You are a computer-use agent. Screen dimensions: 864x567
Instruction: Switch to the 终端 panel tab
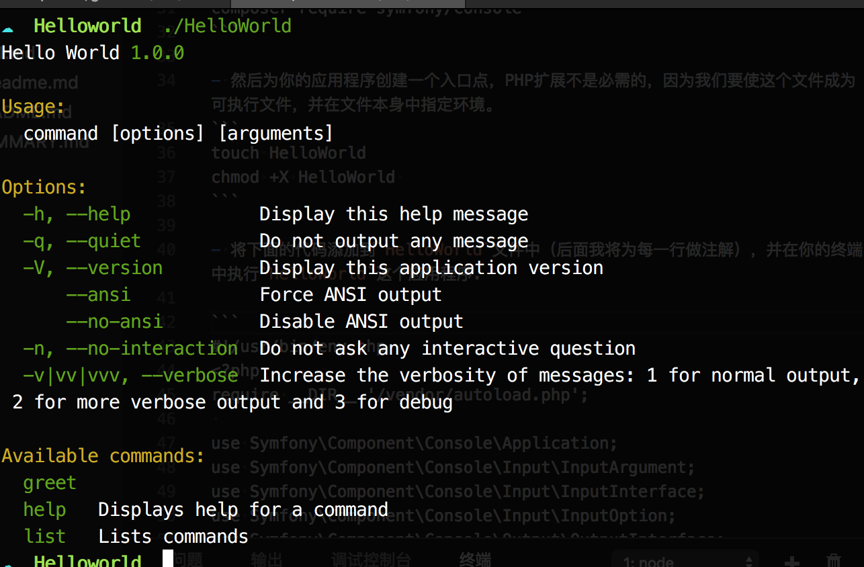point(475,560)
